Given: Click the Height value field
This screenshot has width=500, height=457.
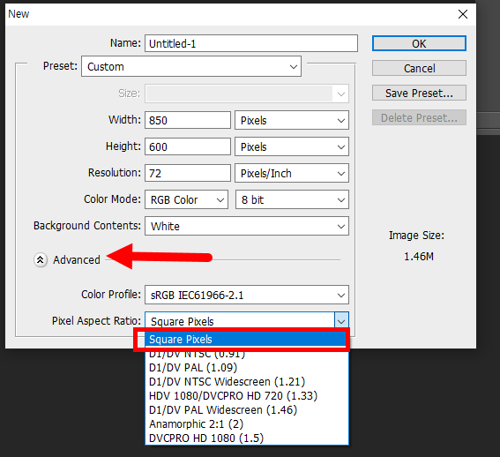Looking at the screenshot, I should 188,146.
